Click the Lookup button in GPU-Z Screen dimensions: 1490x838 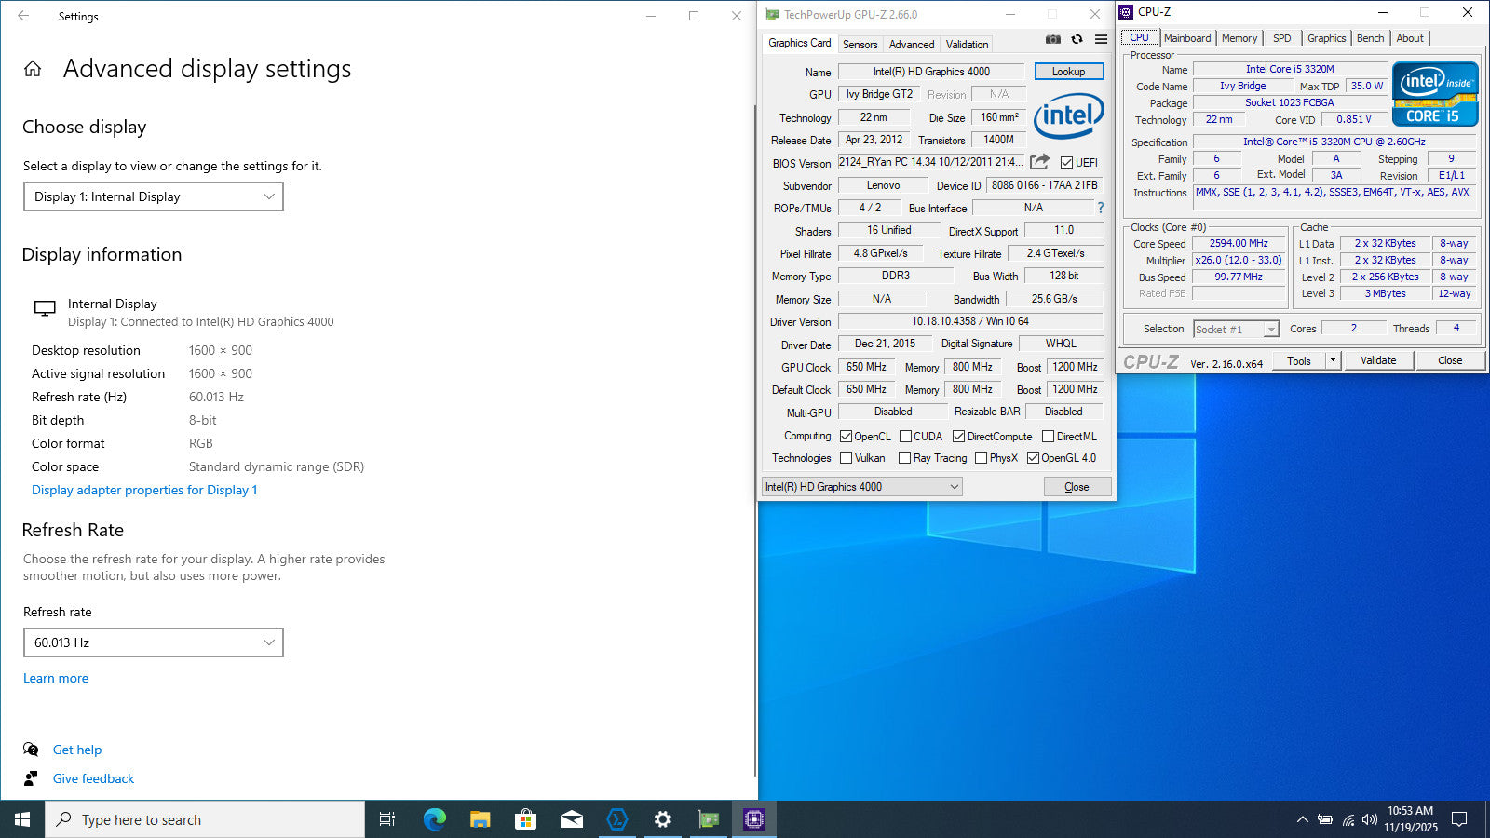[1068, 72]
